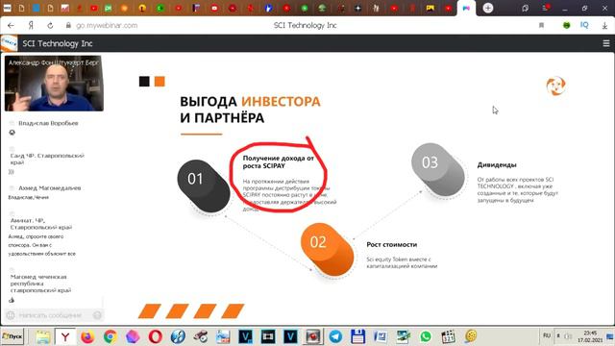
Task: Switch to the active webinar tab
Action: 466,9
